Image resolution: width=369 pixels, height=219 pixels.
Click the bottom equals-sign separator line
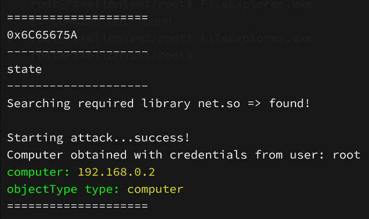click(78, 206)
